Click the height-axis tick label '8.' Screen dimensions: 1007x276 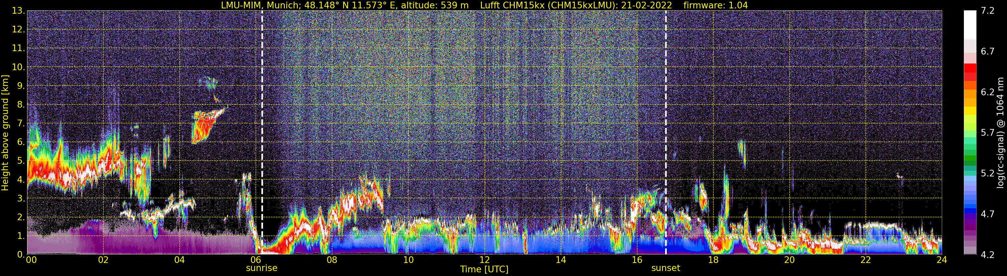click(x=21, y=105)
